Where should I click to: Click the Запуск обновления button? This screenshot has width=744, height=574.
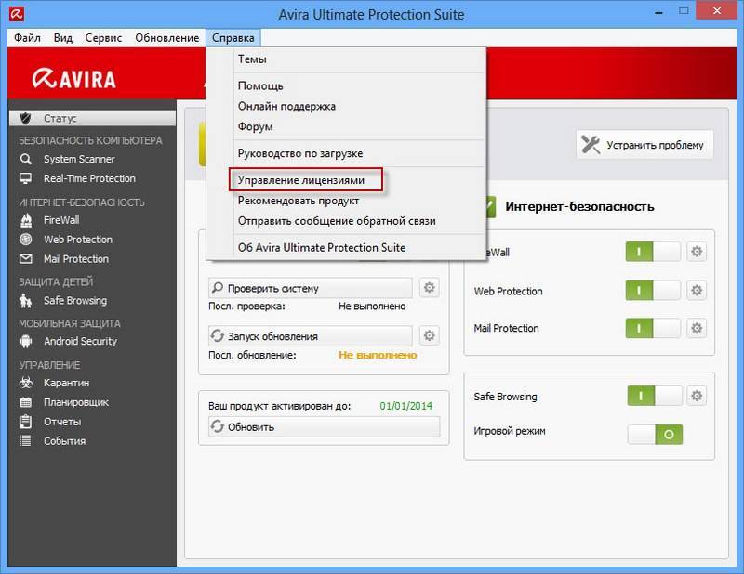coord(311,335)
